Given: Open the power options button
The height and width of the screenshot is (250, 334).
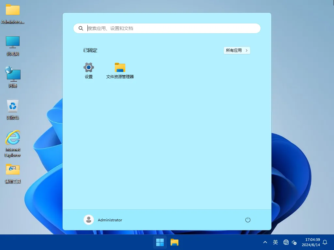Looking at the screenshot, I should pyautogui.click(x=248, y=220).
